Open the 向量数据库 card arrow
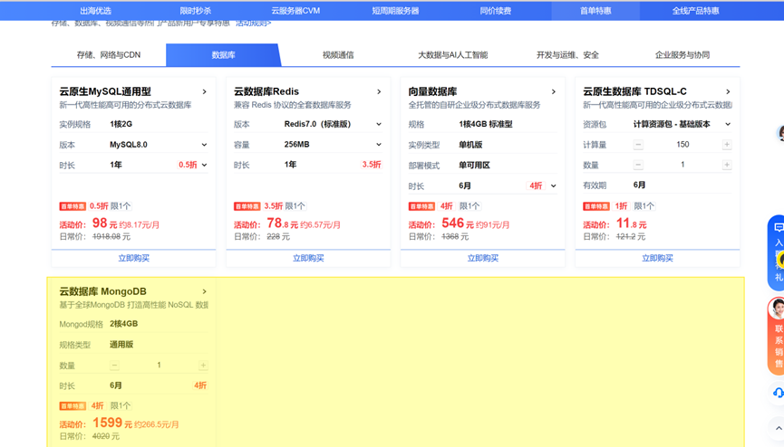Viewport: 784px width, 447px height. [554, 92]
